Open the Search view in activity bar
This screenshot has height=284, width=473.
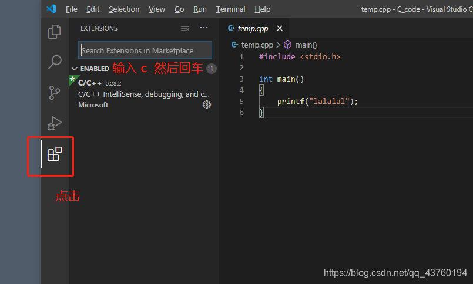pos(55,62)
